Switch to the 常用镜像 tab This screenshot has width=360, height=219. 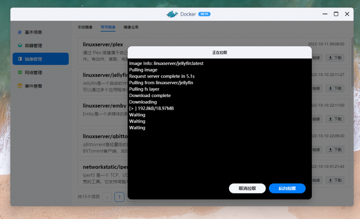pyautogui.click(x=108, y=27)
